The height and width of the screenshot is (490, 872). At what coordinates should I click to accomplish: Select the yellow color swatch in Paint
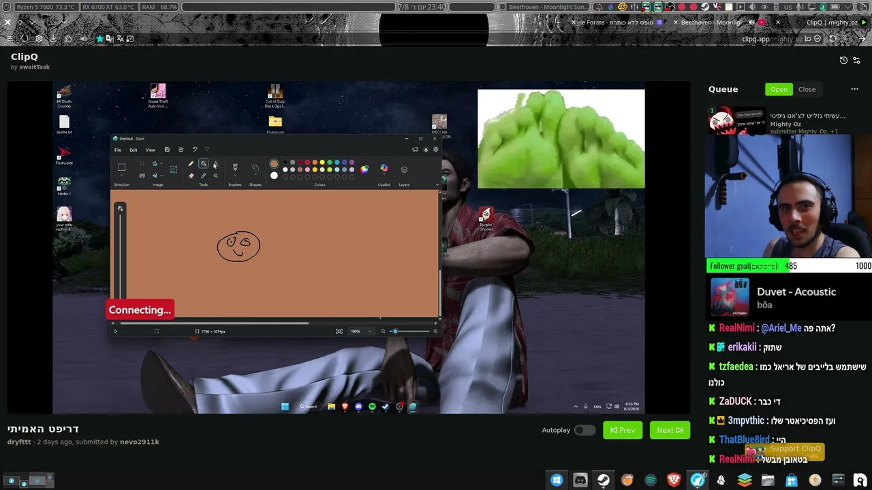[x=322, y=163]
